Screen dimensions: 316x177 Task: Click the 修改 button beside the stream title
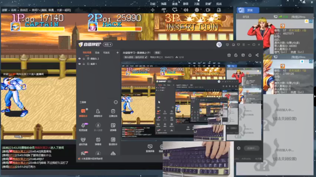(157, 53)
